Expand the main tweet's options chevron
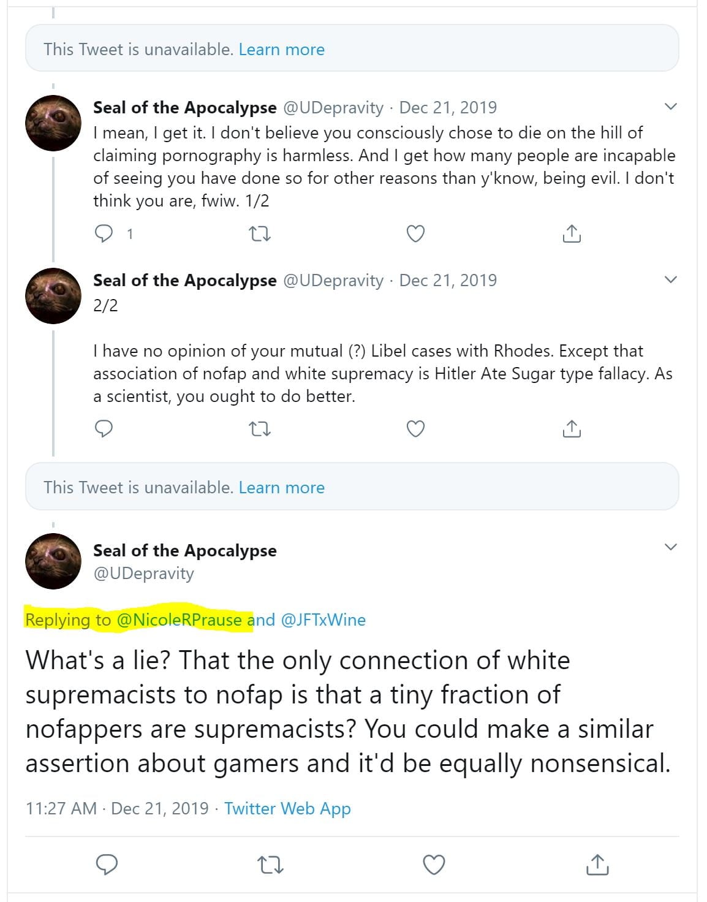707x902 pixels. click(x=671, y=547)
